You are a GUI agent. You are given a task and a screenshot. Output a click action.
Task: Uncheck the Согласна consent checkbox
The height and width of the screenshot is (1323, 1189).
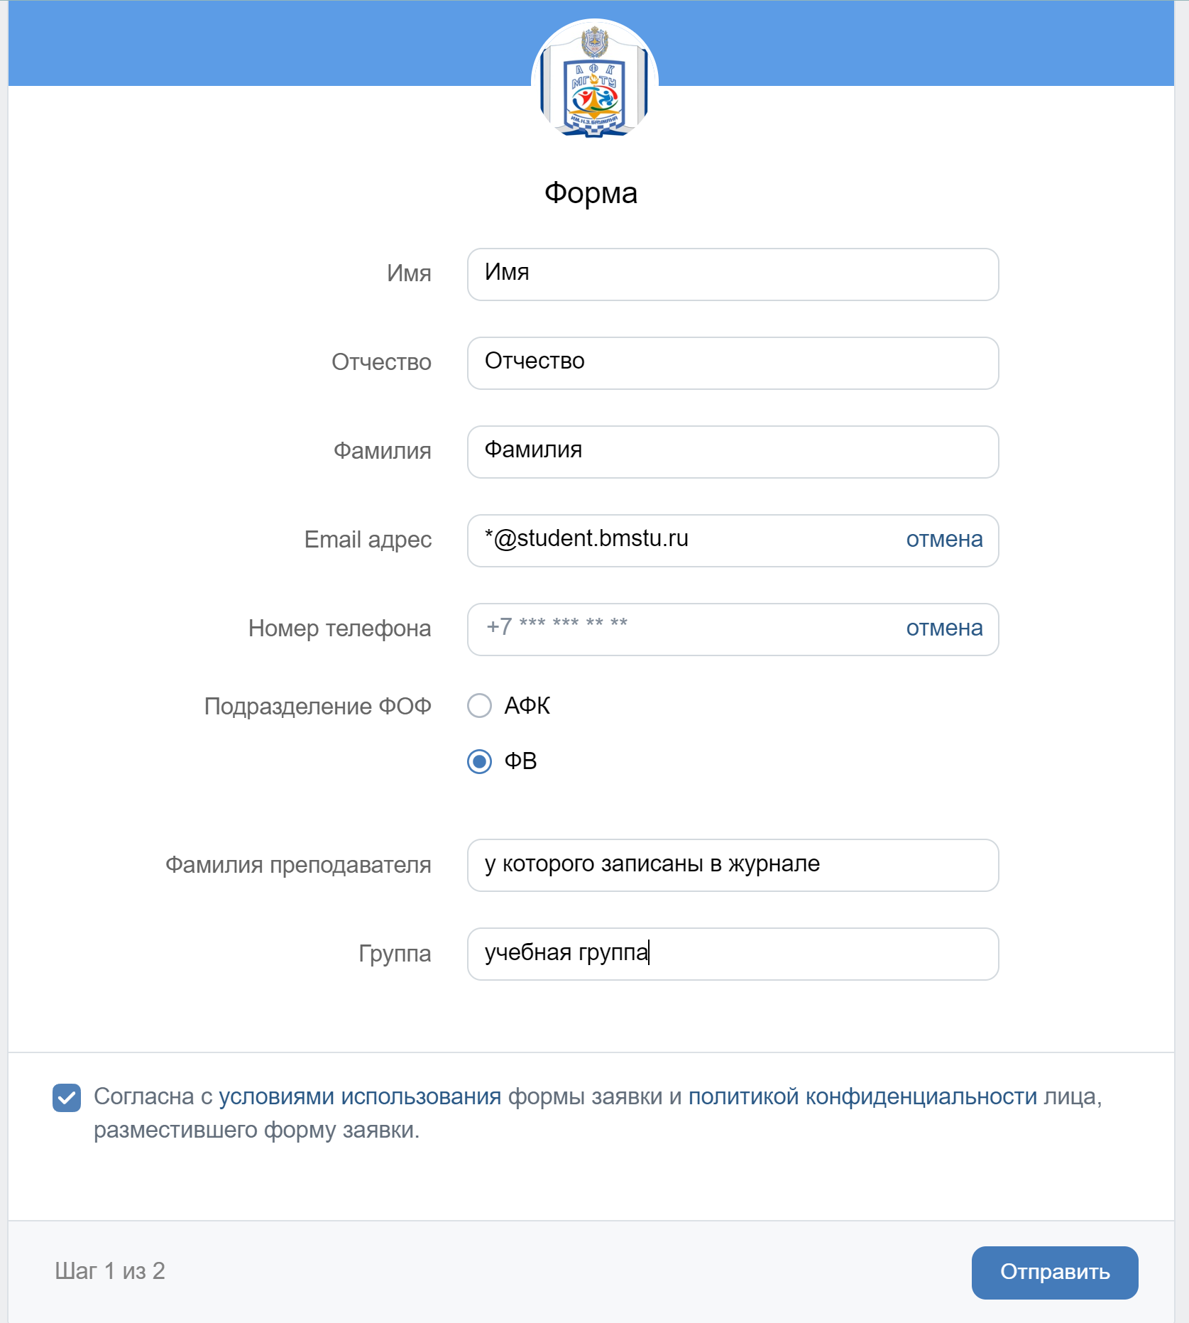(67, 1098)
